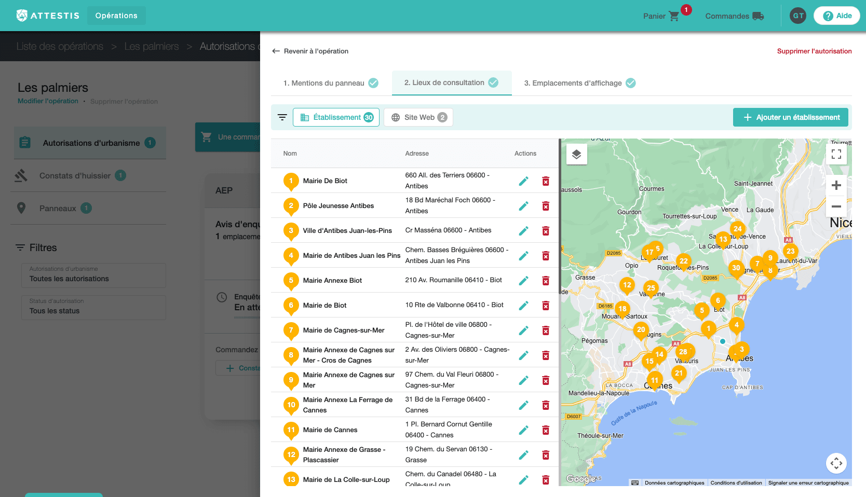Click map marker number 30
Image resolution: width=866 pixels, height=497 pixels.
[x=736, y=269]
